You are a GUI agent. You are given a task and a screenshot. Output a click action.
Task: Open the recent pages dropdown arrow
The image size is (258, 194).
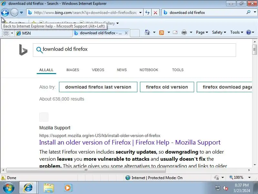click(x=21, y=13)
